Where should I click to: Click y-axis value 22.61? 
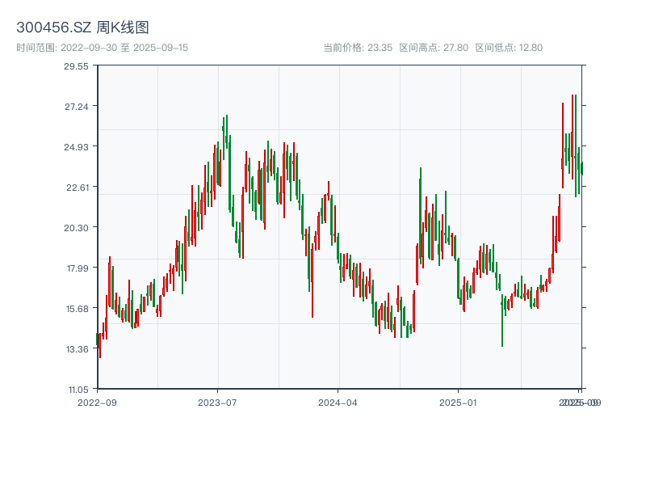coord(78,188)
